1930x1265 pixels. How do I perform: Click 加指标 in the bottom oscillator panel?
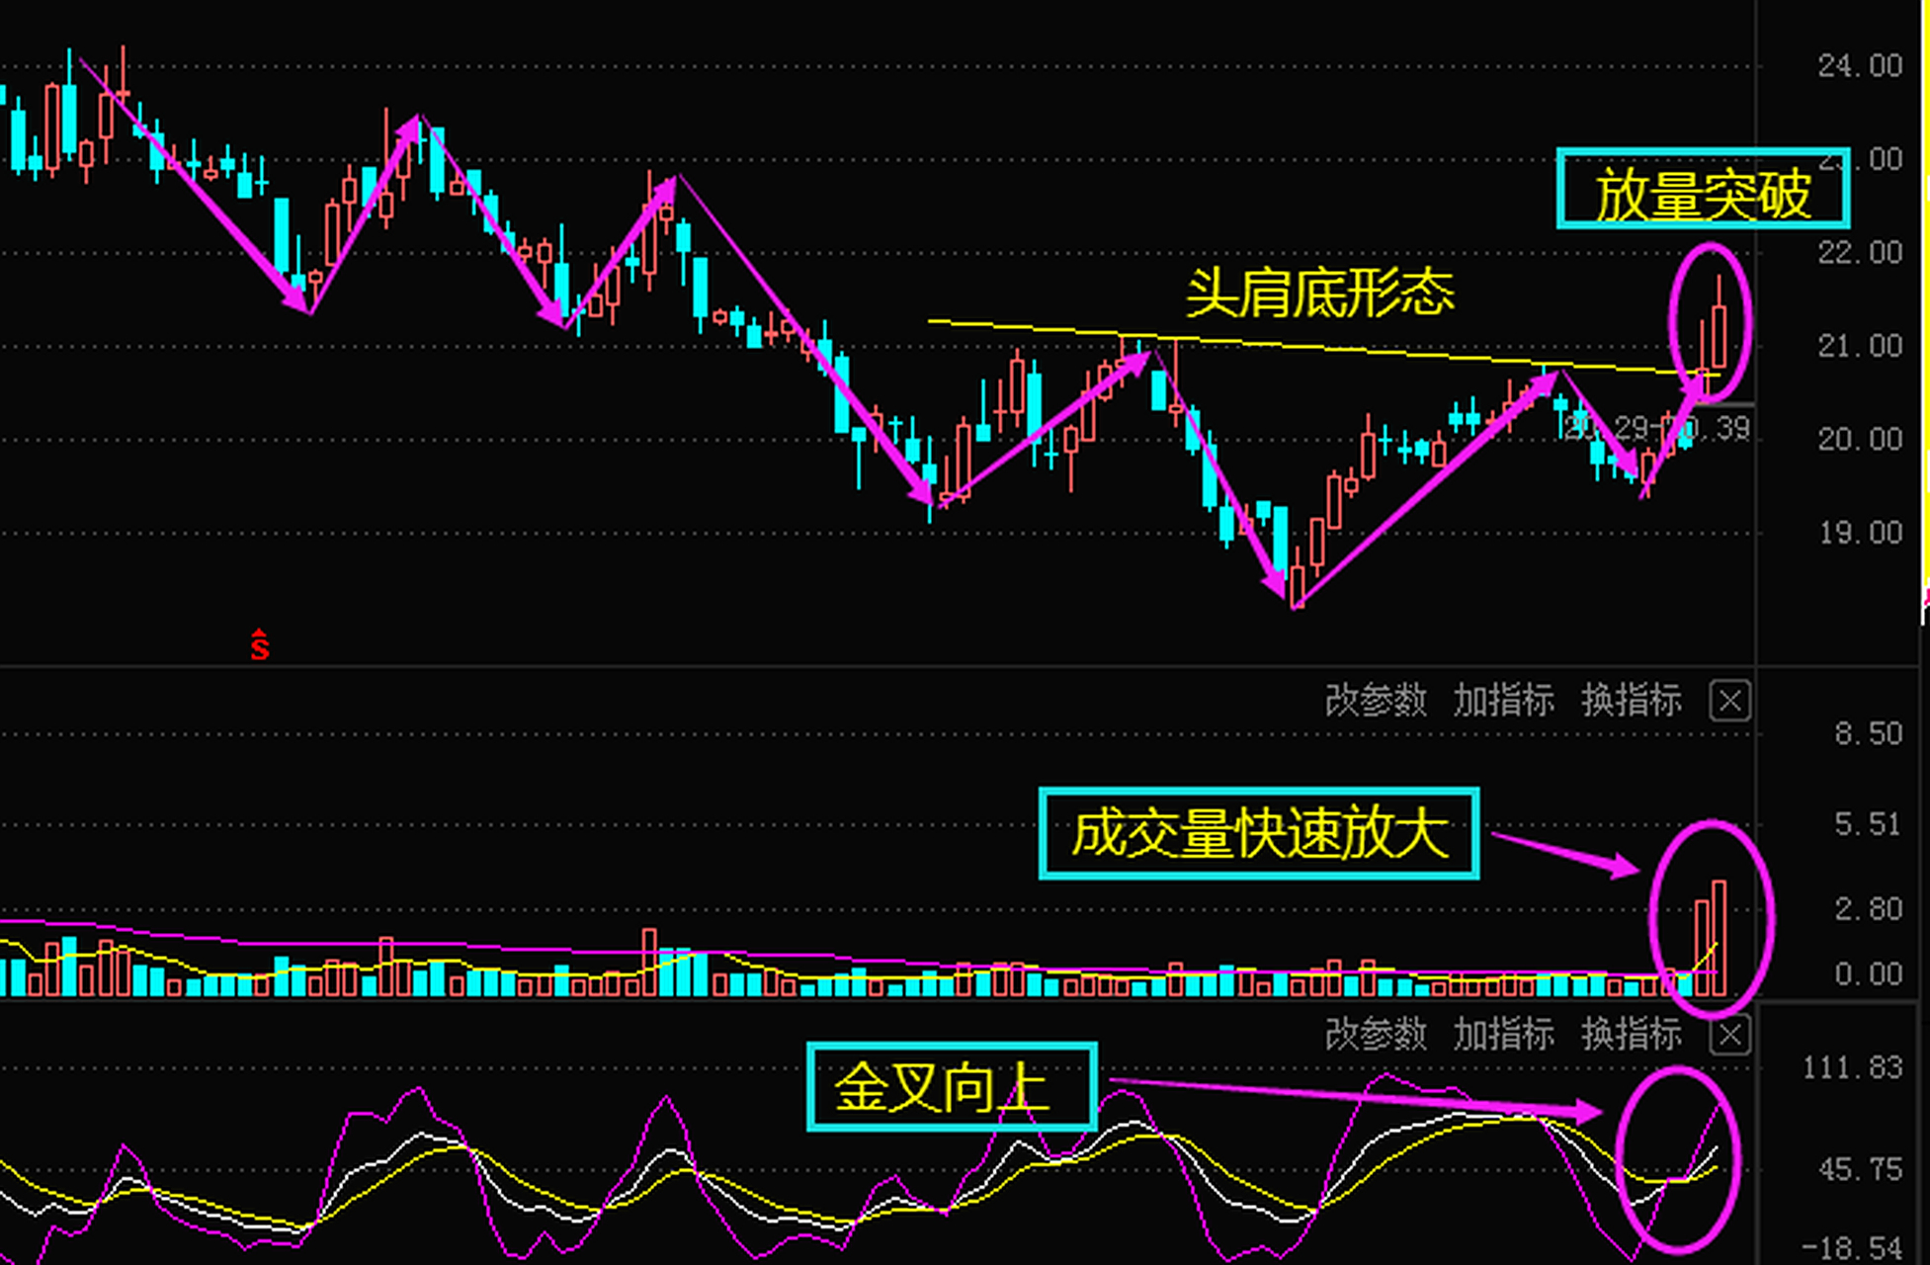(1503, 1035)
